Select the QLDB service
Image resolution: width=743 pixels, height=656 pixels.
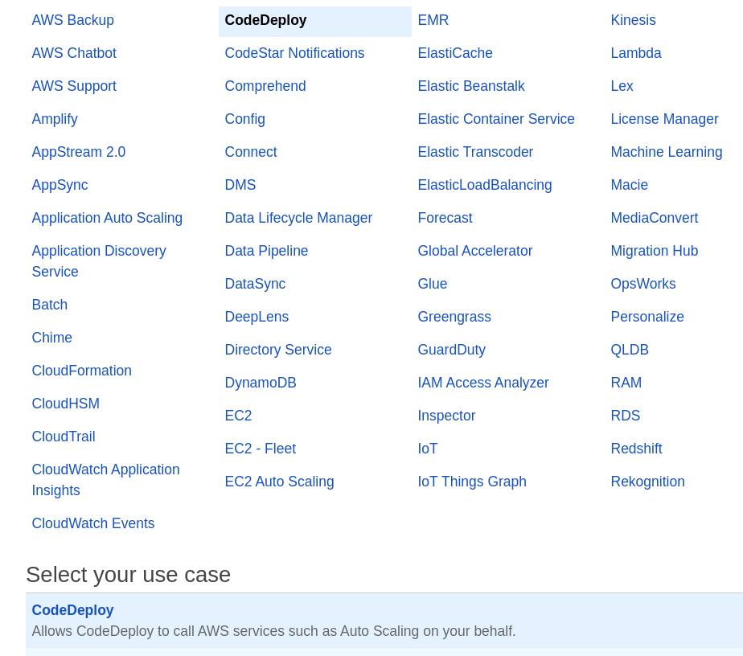[630, 350]
